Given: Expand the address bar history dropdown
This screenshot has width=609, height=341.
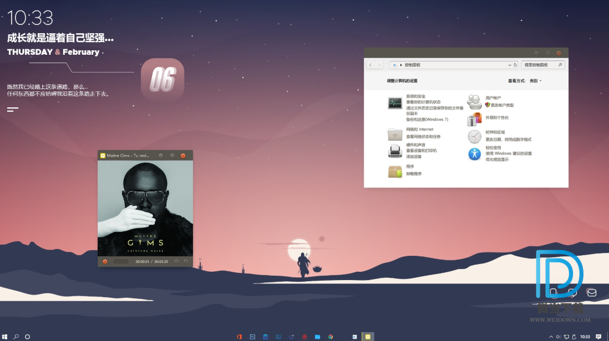Looking at the screenshot, I should coord(510,65).
